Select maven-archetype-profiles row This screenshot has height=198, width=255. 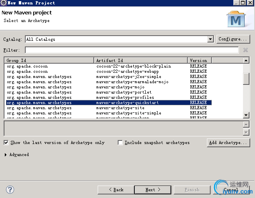tap(109, 97)
